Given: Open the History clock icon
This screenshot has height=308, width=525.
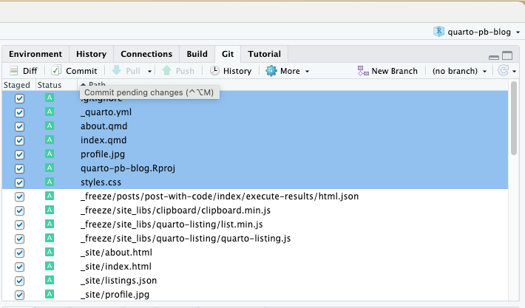Looking at the screenshot, I should (x=214, y=71).
